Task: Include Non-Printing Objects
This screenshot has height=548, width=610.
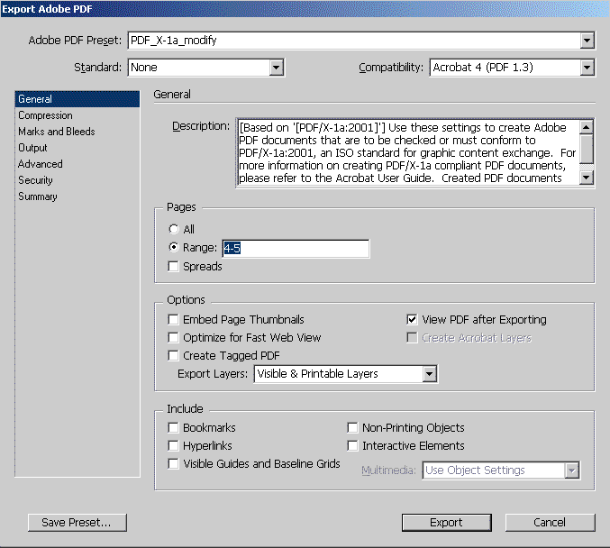Action: [x=352, y=428]
